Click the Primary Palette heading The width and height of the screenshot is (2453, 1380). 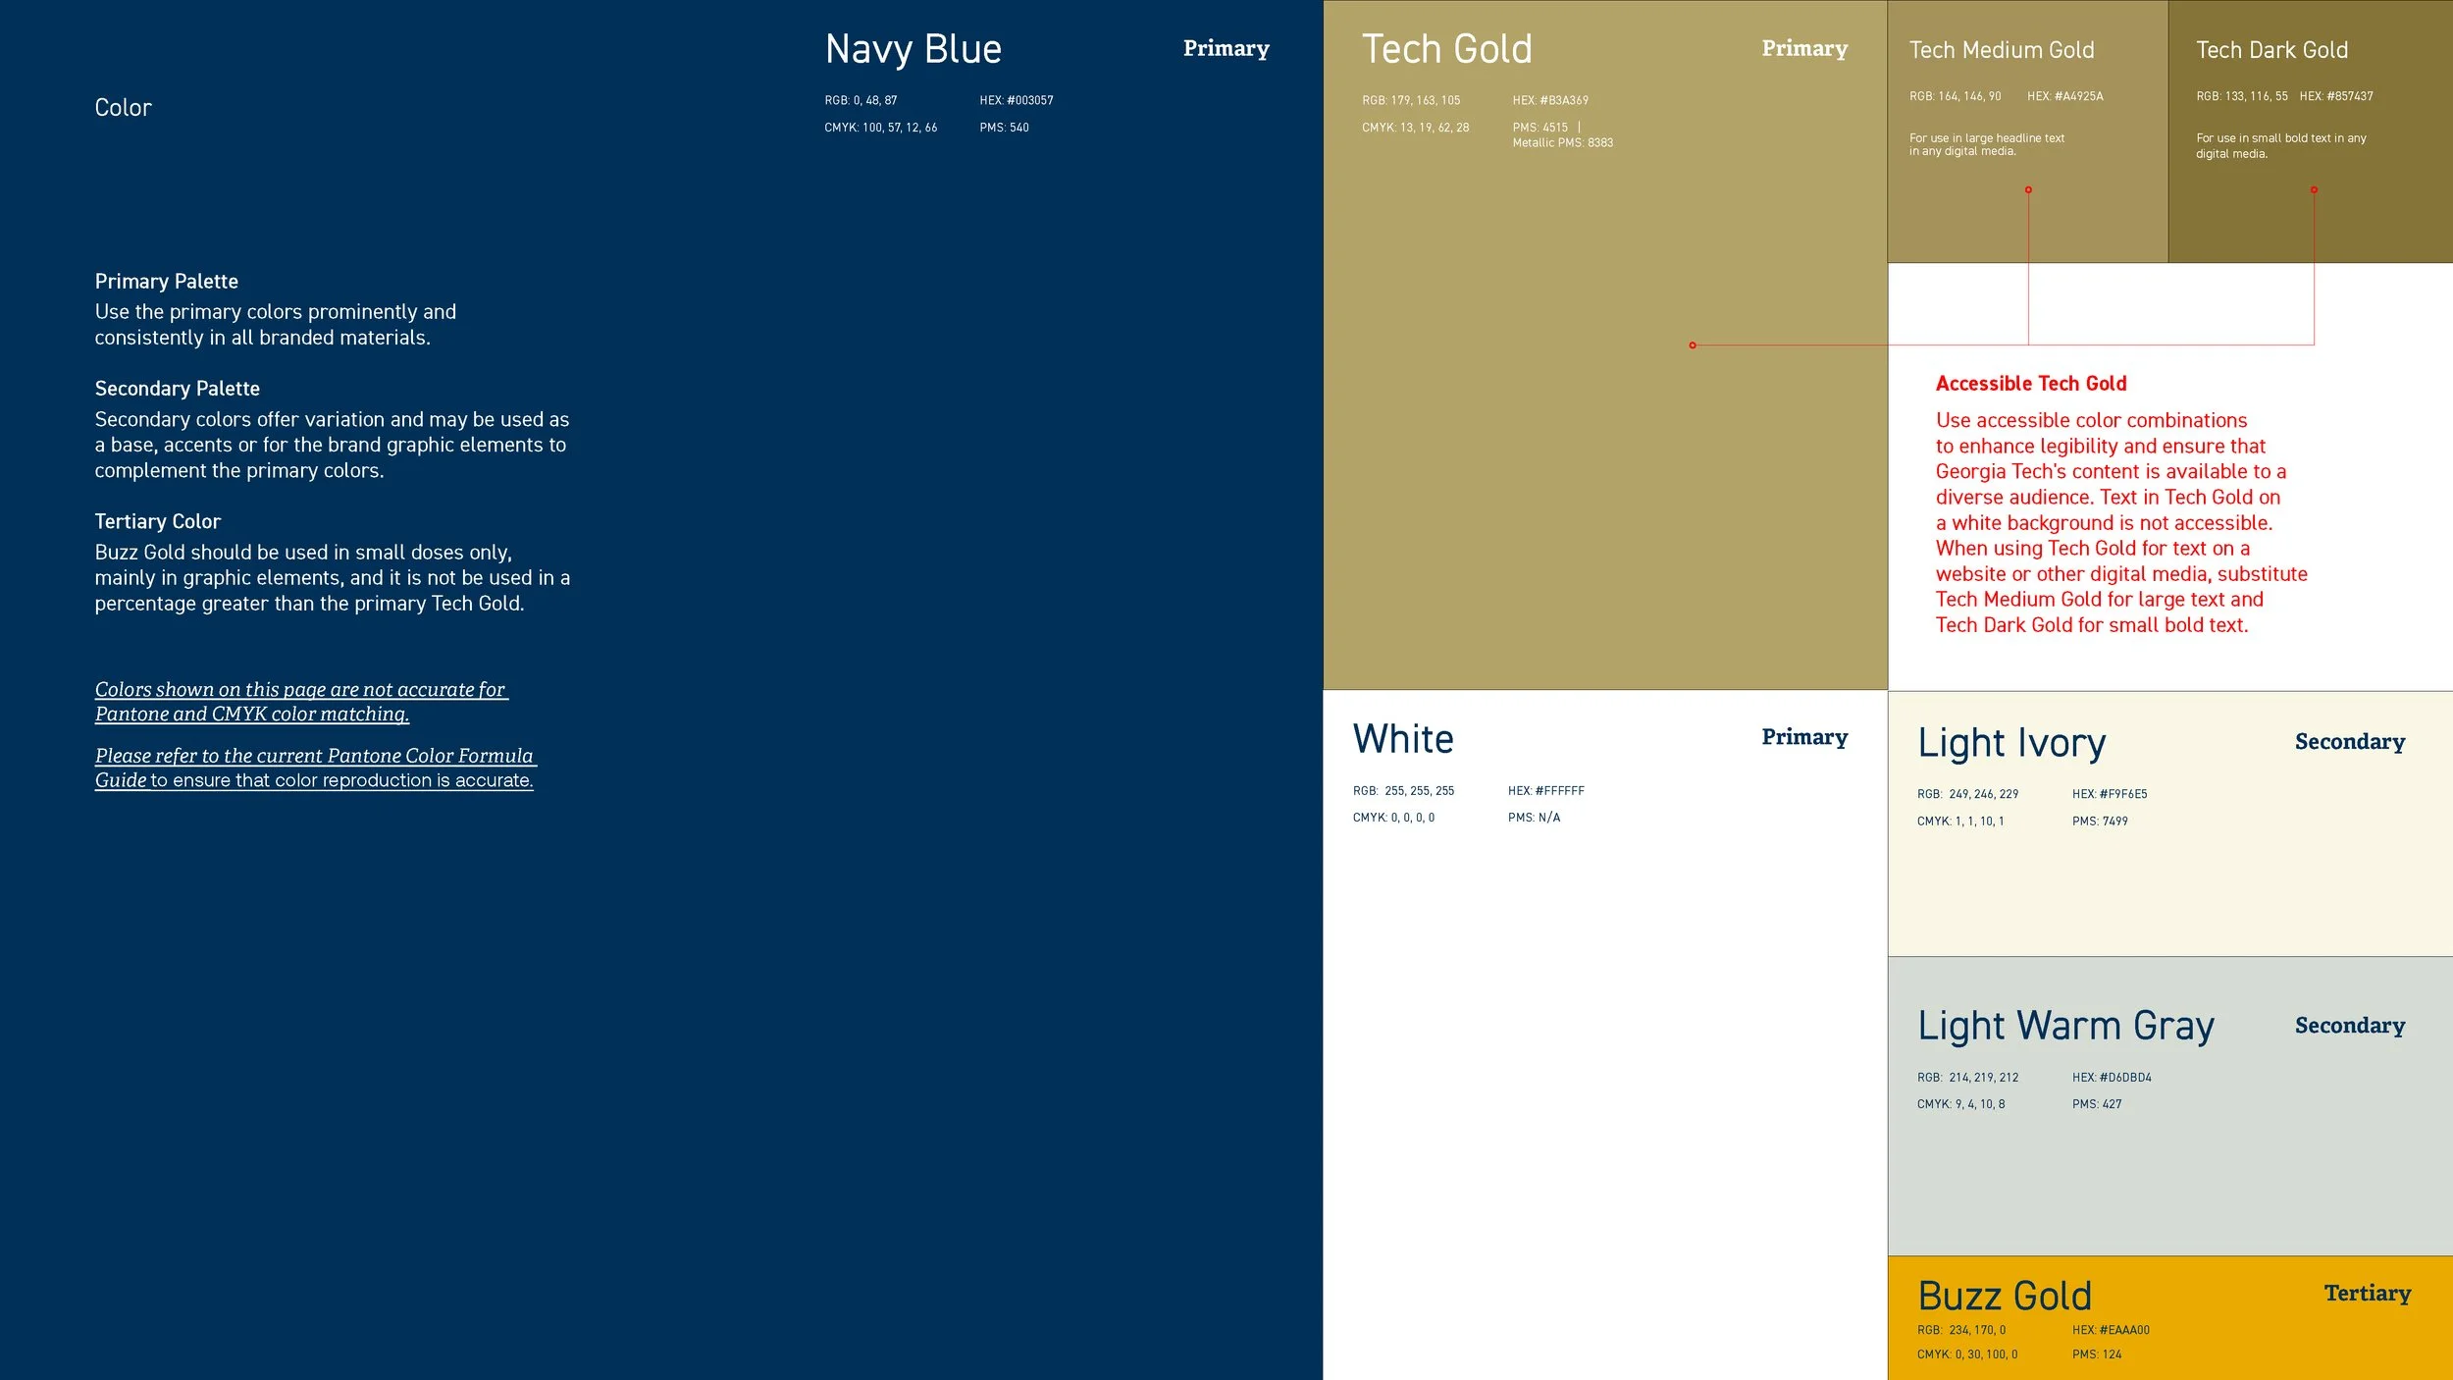(x=167, y=282)
